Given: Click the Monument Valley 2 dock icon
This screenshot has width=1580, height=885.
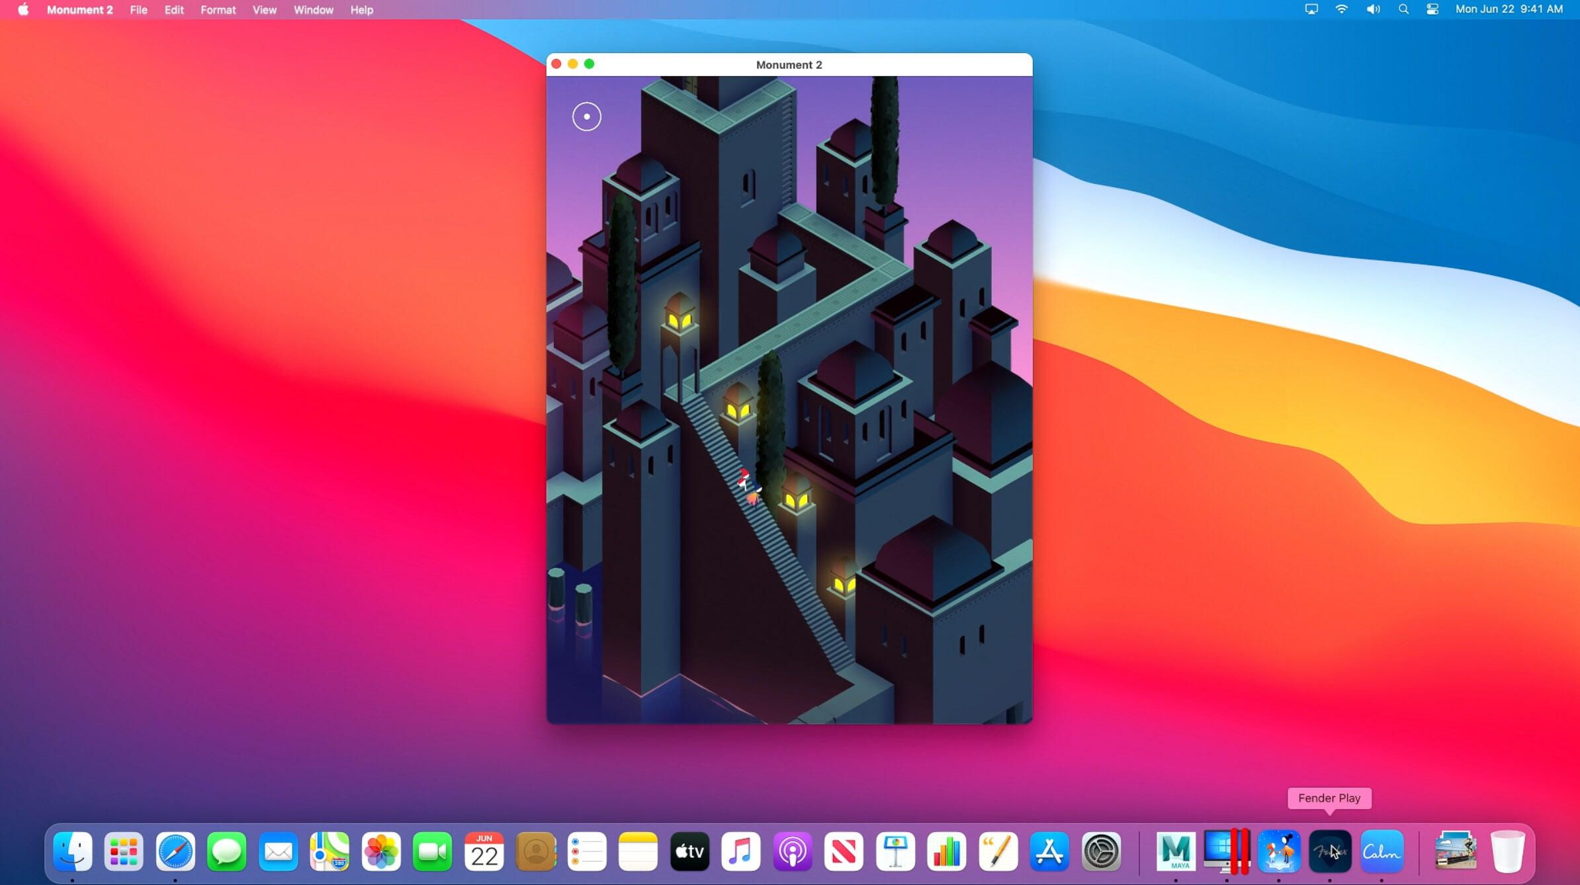Looking at the screenshot, I should pyautogui.click(x=1278, y=851).
